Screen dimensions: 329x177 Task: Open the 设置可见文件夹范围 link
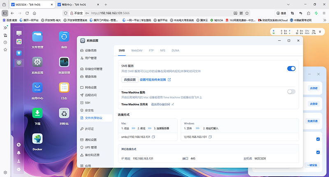(x=155, y=79)
